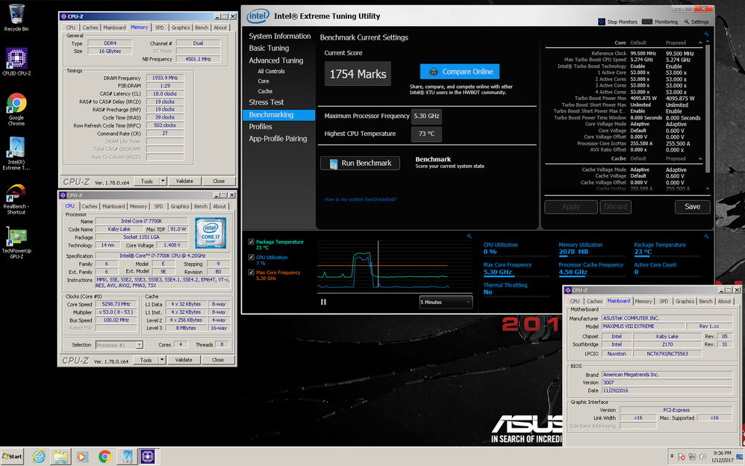This screenshot has width=745, height=466.
Task: Open How is my system benchmarked link
Action: (x=360, y=199)
